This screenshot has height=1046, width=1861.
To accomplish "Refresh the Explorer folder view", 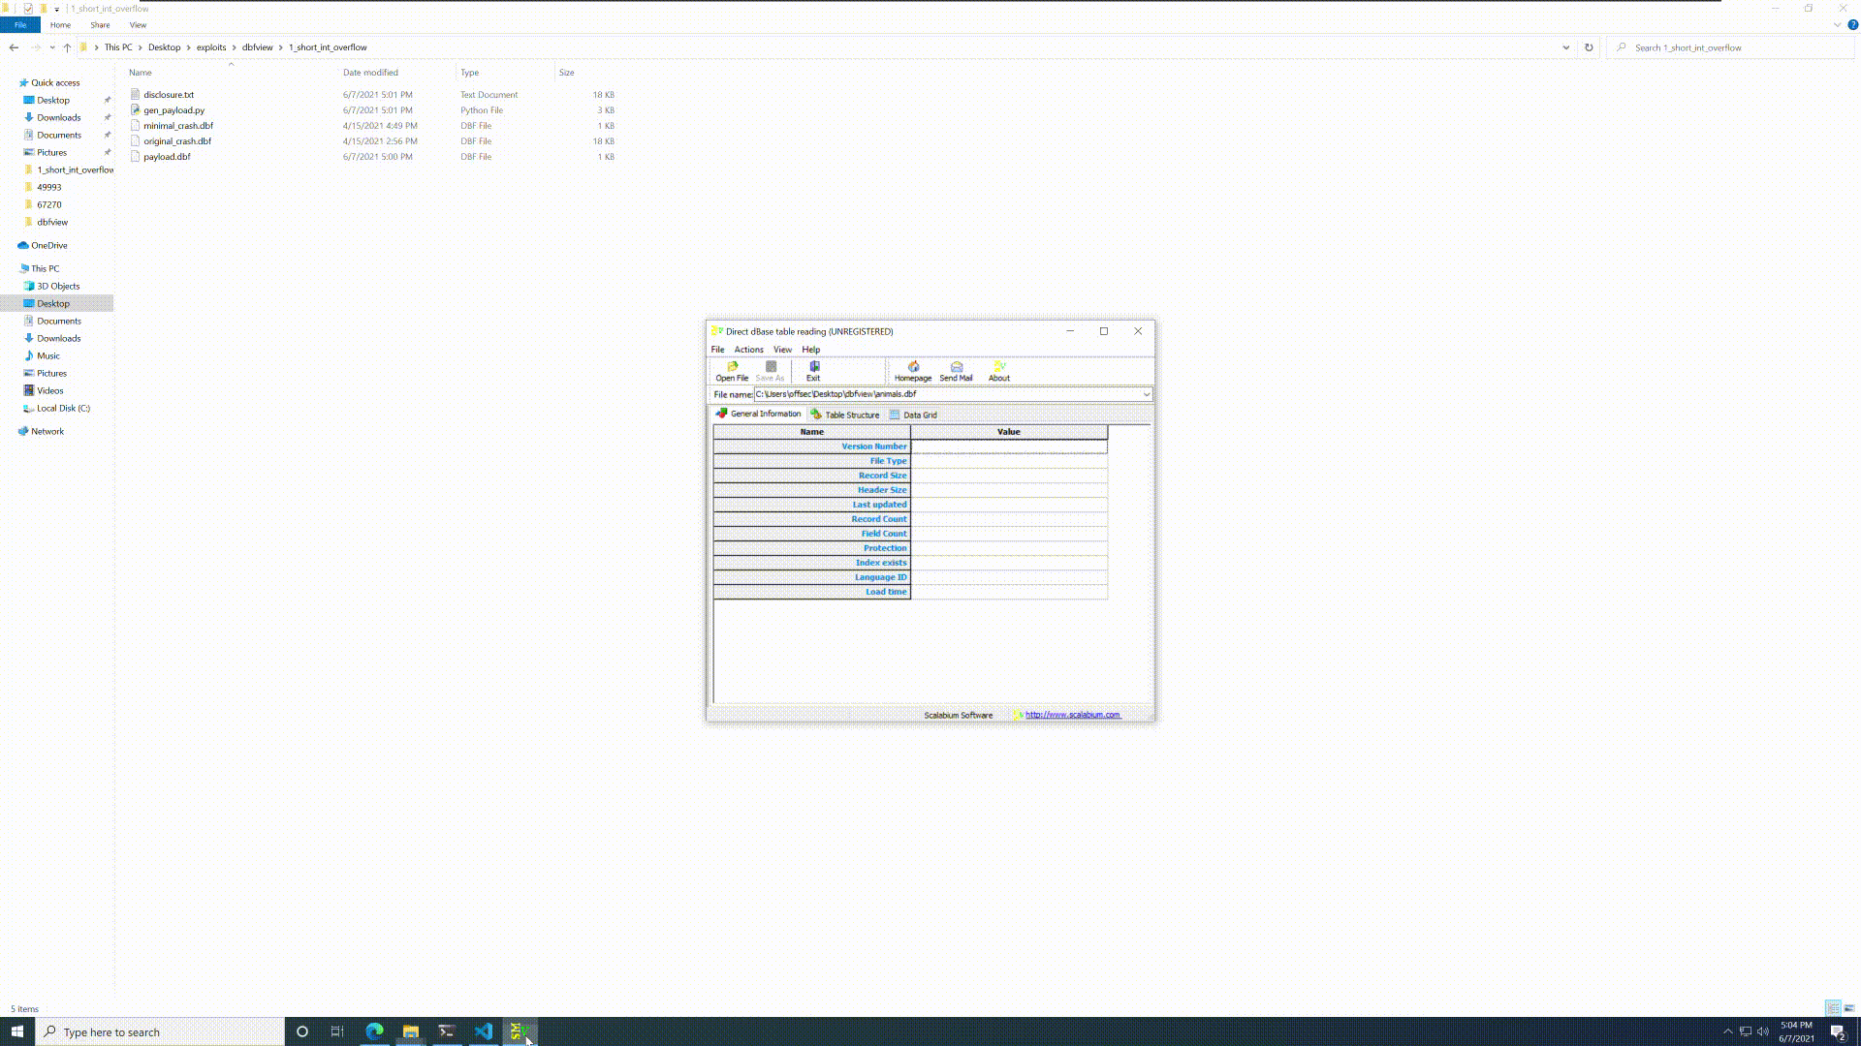I will pos(1589,47).
